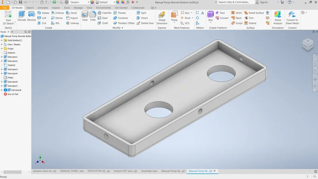The width and height of the screenshot is (318, 179).
Task: Select the Shell tool
Action: (103, 18)
